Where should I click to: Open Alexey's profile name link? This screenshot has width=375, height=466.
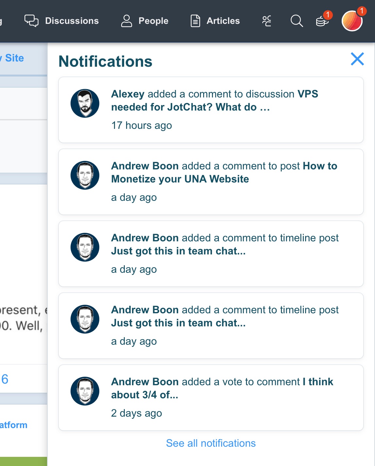click(128, 94)
